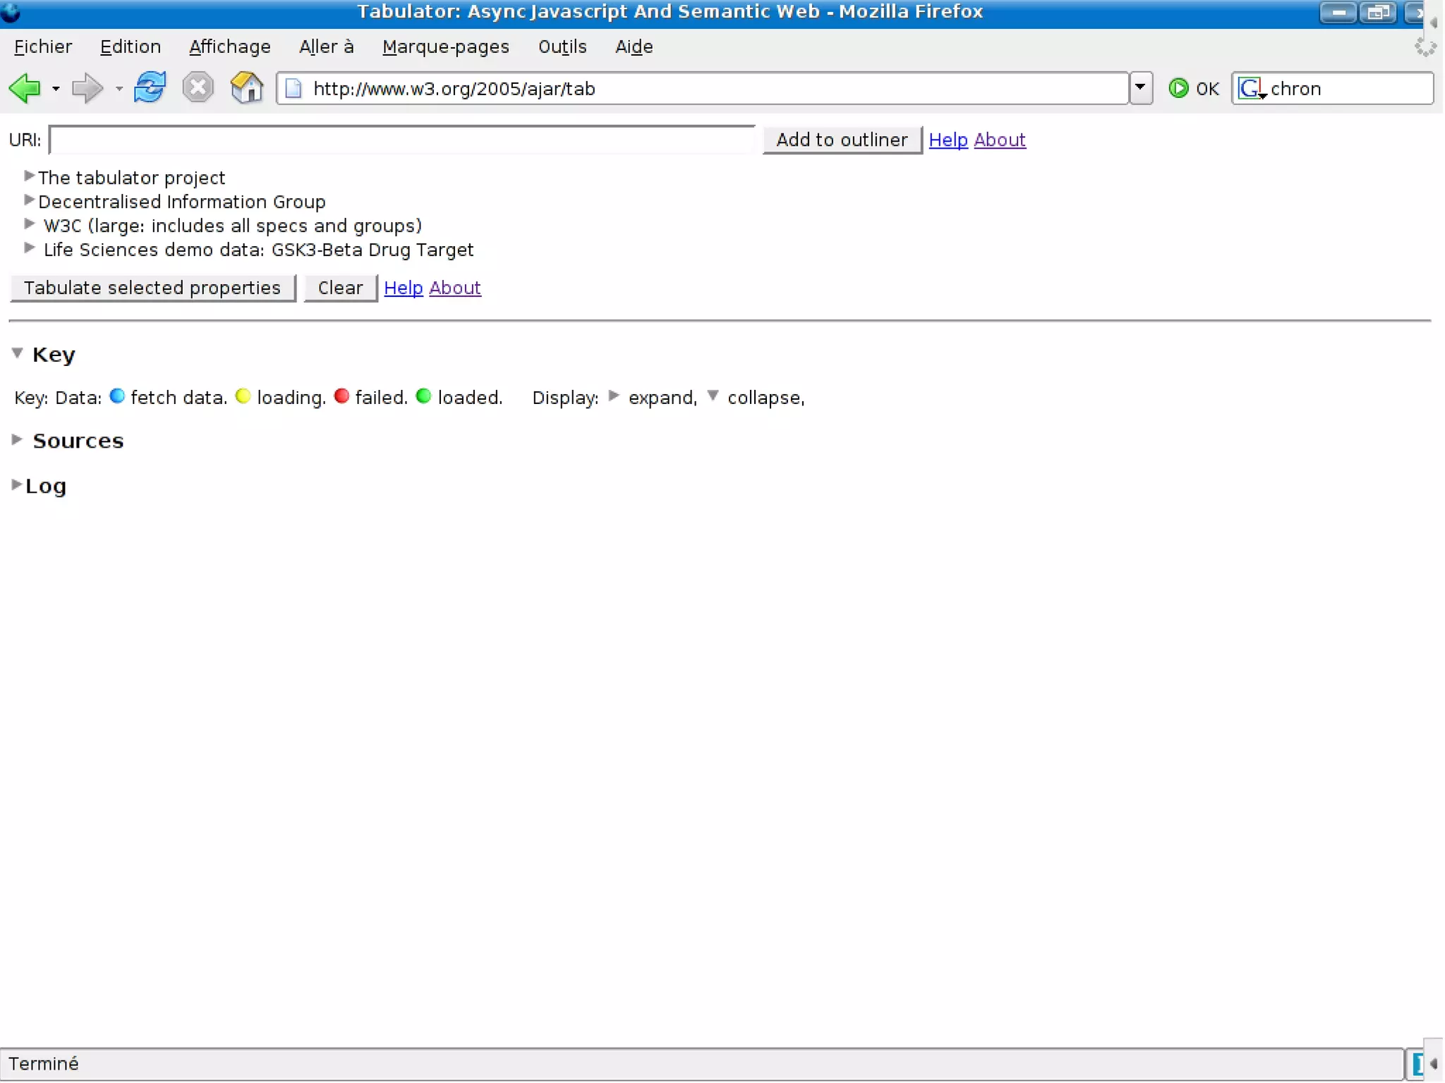Viewport: 1445px width, 1083px height.
Task: Click the Add to outliner button
Action: (842, 140)
